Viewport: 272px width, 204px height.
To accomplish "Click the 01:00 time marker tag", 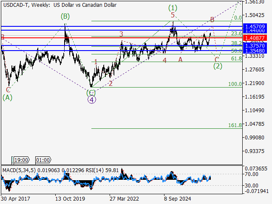I will [43, 160].
